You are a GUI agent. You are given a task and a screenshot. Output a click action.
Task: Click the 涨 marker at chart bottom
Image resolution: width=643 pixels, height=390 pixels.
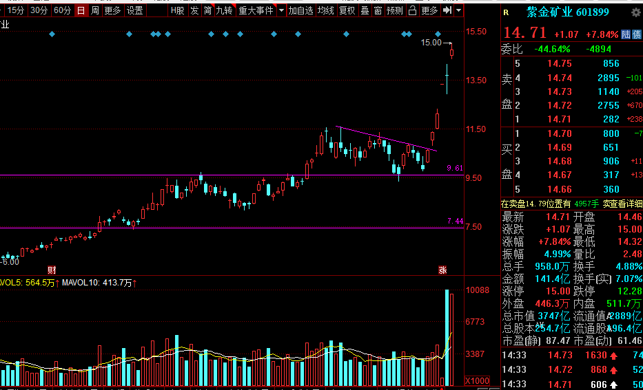[x=442, y=270]
